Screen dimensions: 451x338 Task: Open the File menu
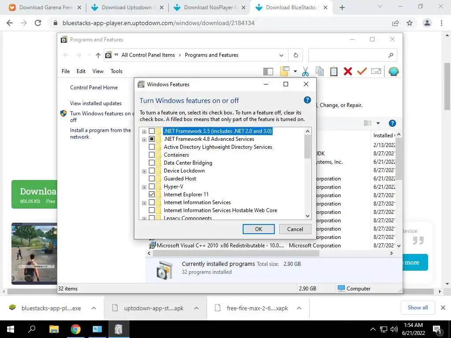[x=66, y=71]
